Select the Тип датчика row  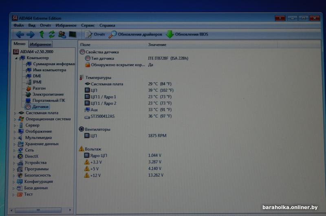[x=137, y=58]
